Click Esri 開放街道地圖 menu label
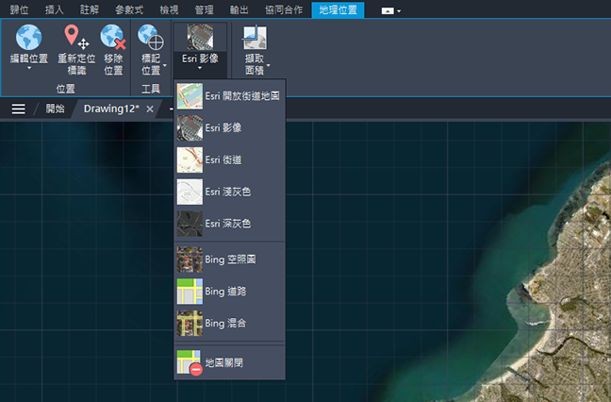Image resolution: width=611 pixels, height=402 pixels. (x=242, y=96)
